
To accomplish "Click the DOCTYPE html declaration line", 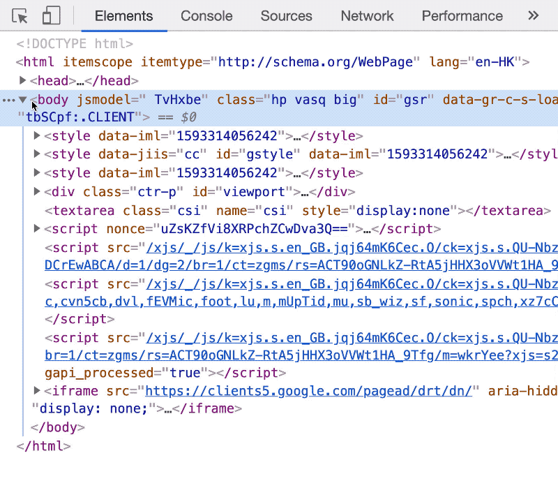I will coord(75,44).
